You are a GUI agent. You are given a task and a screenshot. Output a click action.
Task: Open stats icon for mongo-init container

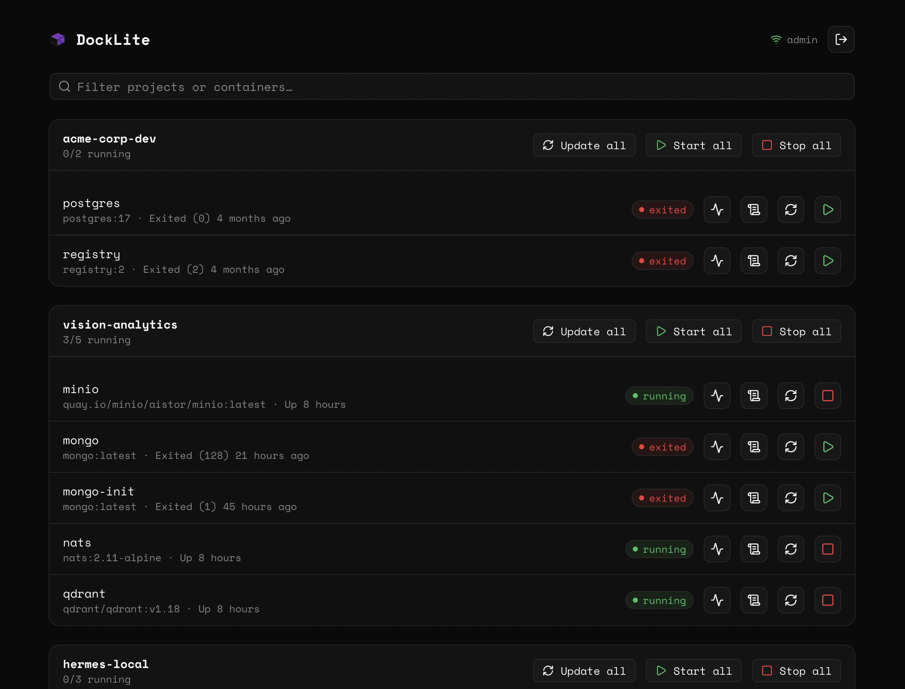tap(717, 498)
